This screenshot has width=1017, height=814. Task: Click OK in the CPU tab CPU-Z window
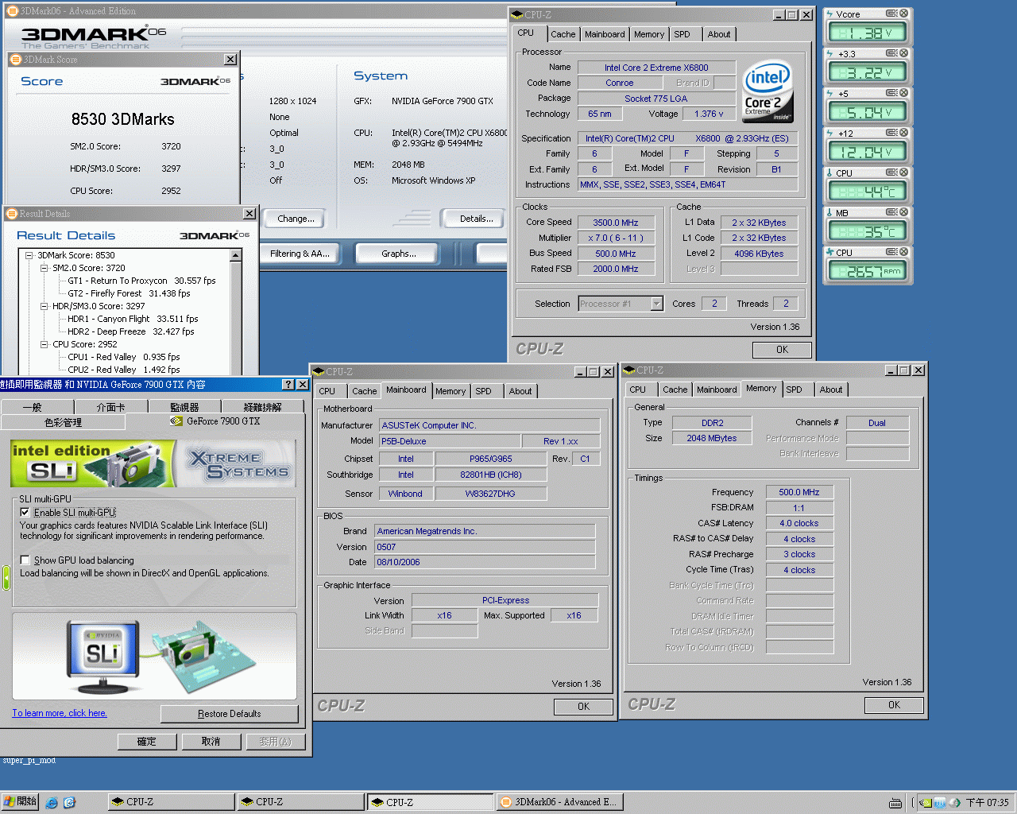pos(782,350)
